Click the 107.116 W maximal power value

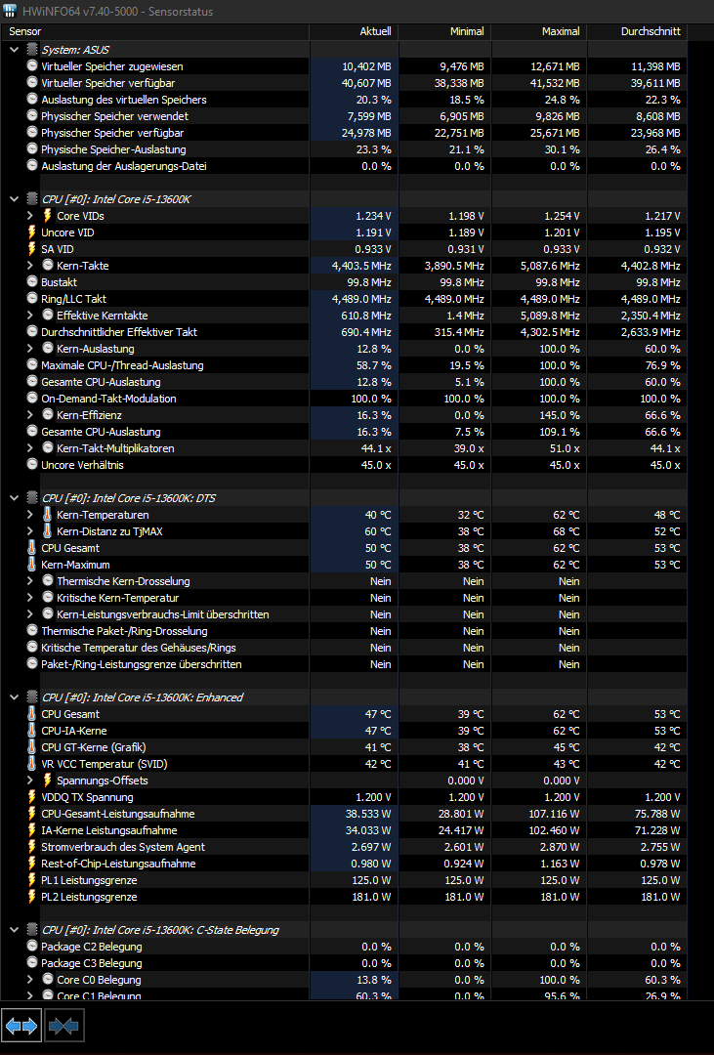pyautogui.click(x=555, y=814)
